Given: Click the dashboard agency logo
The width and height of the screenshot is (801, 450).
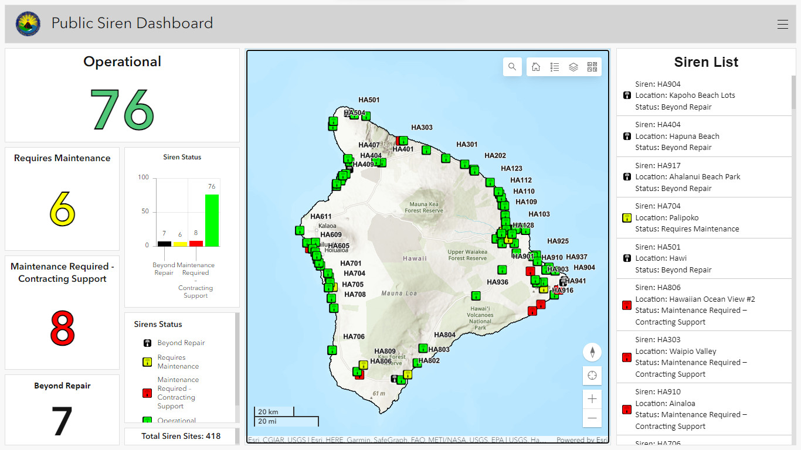Looking at the screenshot, I should click(x=28, y=24).
